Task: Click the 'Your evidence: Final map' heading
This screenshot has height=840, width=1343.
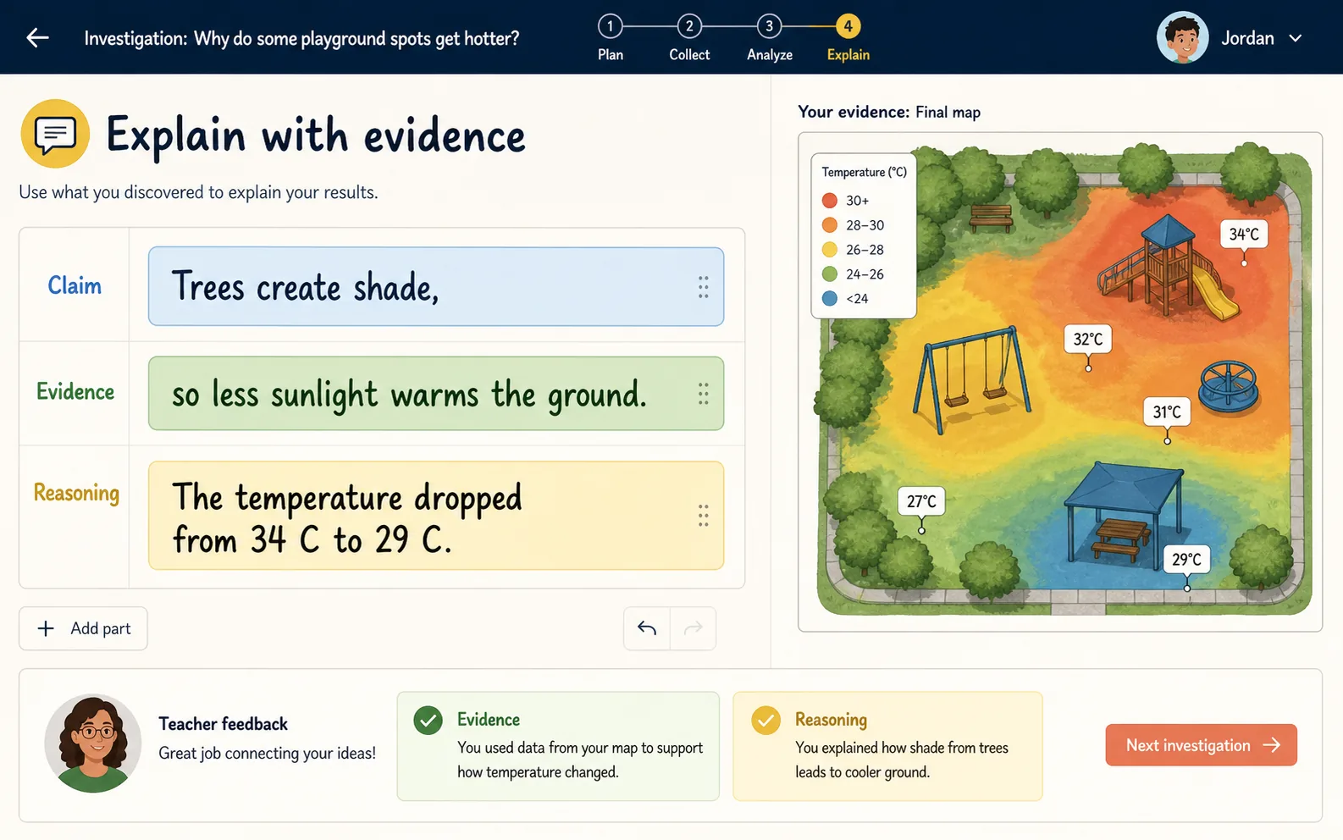Action: coord(889,112)
